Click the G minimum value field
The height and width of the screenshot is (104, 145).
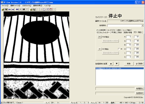[128, 41]
